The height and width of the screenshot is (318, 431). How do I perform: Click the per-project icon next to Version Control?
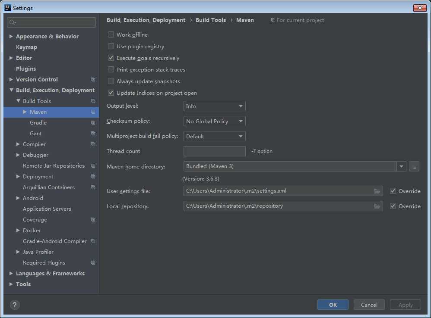click(x=93, y=79)
